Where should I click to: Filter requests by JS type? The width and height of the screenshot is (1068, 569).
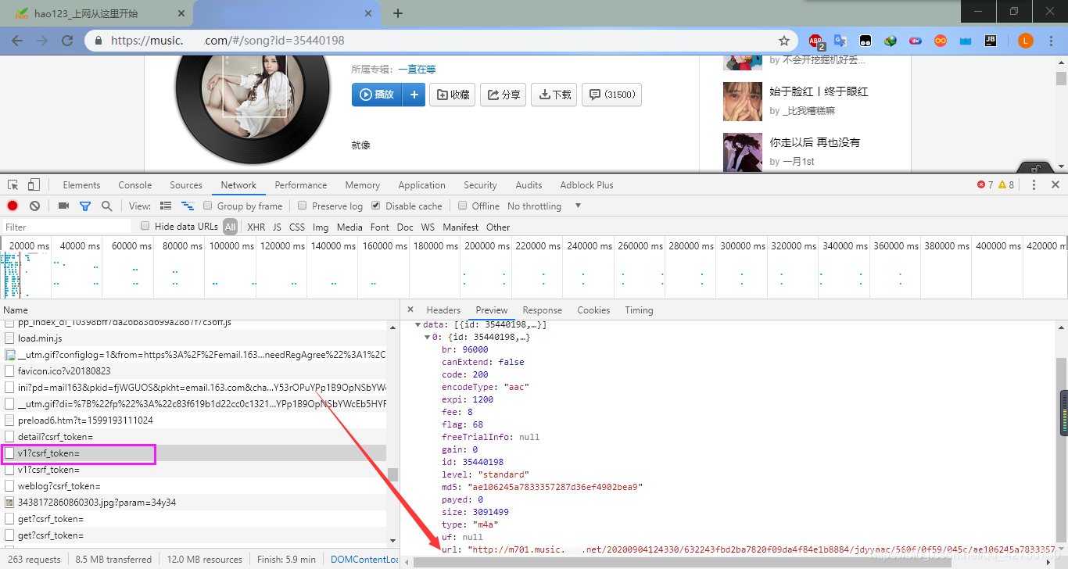(277, 227)
